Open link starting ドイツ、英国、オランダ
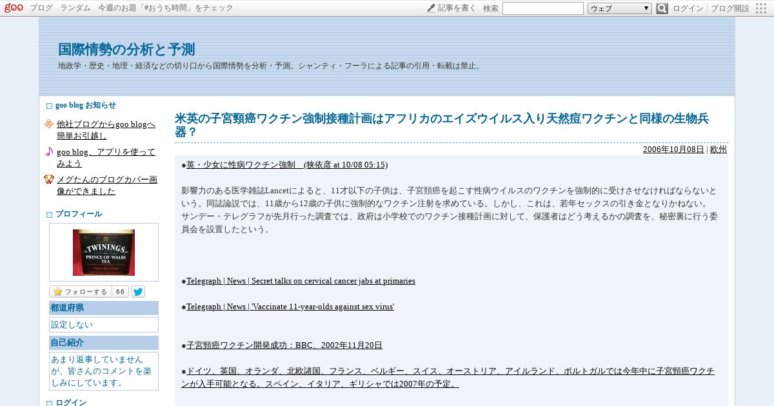Image resolution: width=774 pixels, height=406 pixels. [448, 377]
